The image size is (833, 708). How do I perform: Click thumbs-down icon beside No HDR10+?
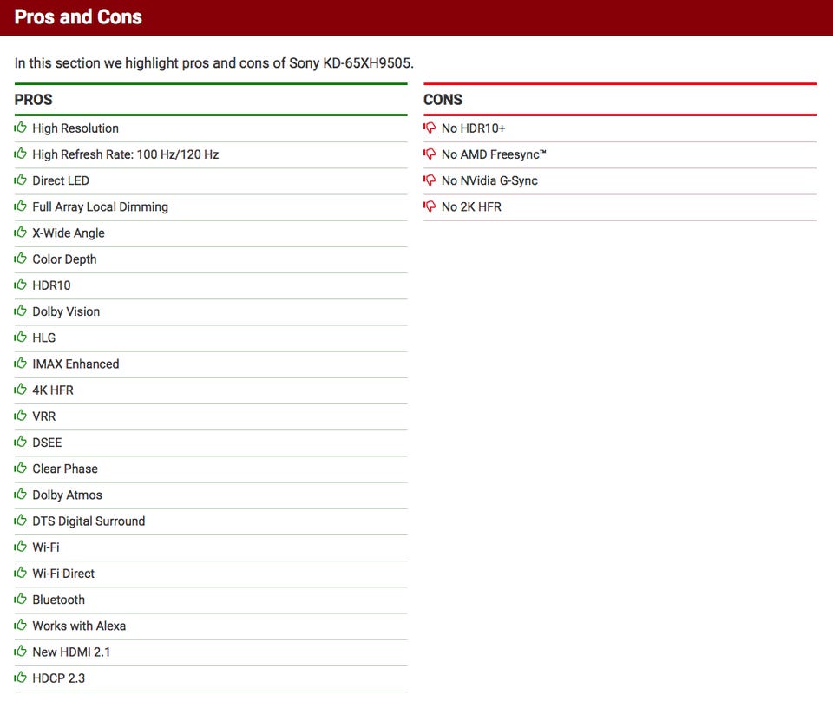[x=430, y=128]
